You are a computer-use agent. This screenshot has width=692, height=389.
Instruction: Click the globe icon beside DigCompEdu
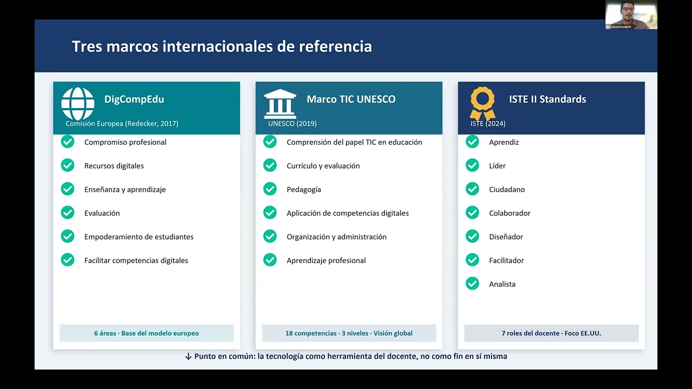(78, 104)
